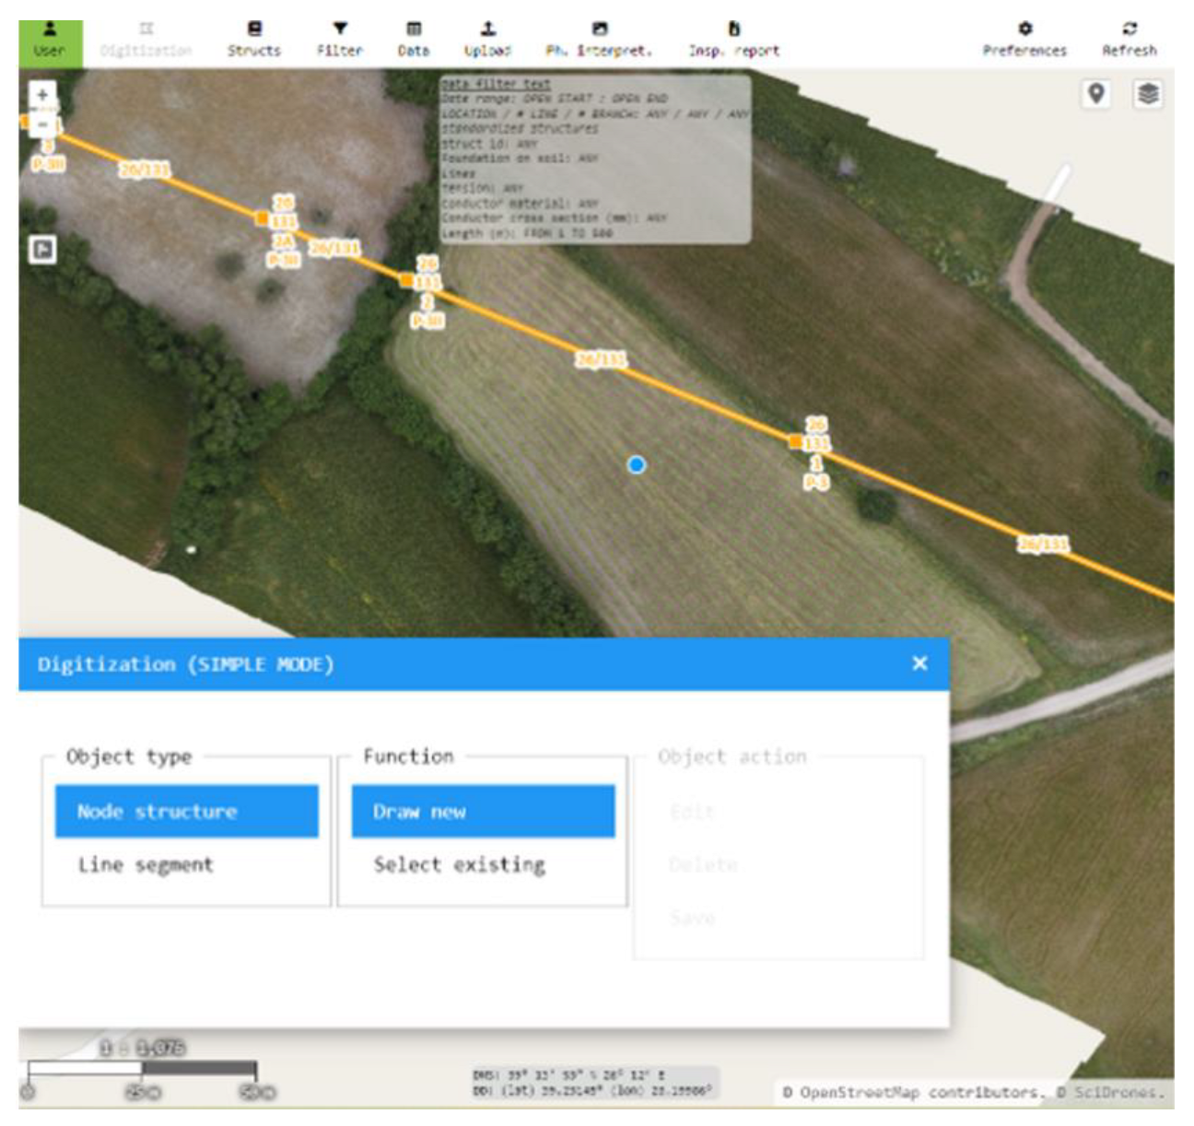
Task: Zoom out with the minus button
Action: pos(42,123)
